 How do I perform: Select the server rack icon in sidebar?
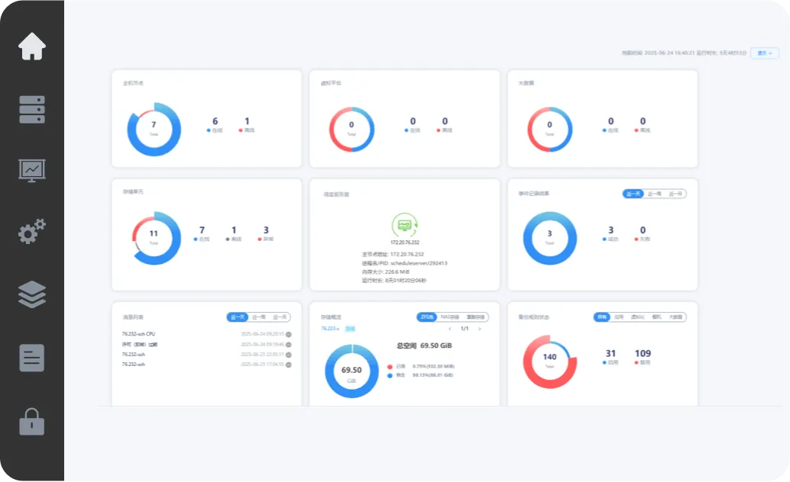32,109
